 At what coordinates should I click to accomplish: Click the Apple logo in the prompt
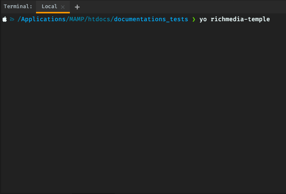tap(5, 19)
